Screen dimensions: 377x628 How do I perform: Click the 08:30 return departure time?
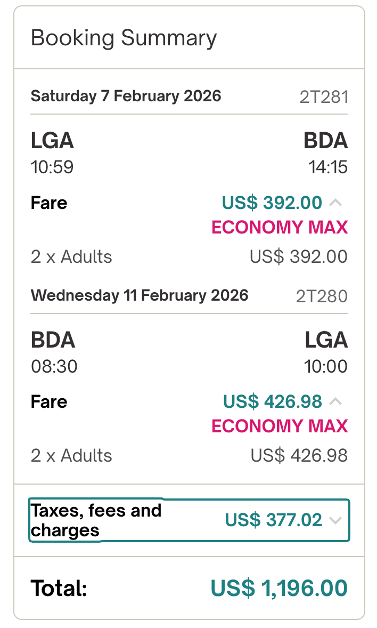click(54, 366)
